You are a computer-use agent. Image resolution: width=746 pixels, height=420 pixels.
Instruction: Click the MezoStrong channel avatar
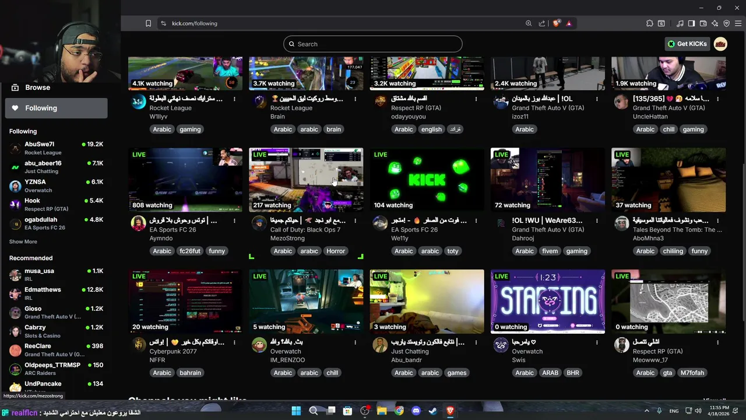259,223
